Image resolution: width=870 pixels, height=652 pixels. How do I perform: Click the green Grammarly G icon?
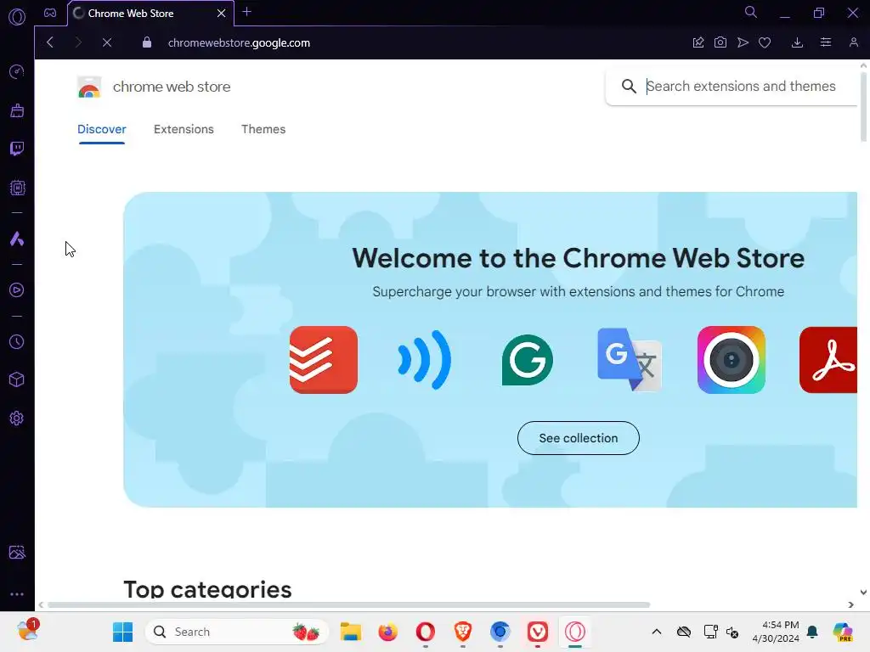point(527,360)
